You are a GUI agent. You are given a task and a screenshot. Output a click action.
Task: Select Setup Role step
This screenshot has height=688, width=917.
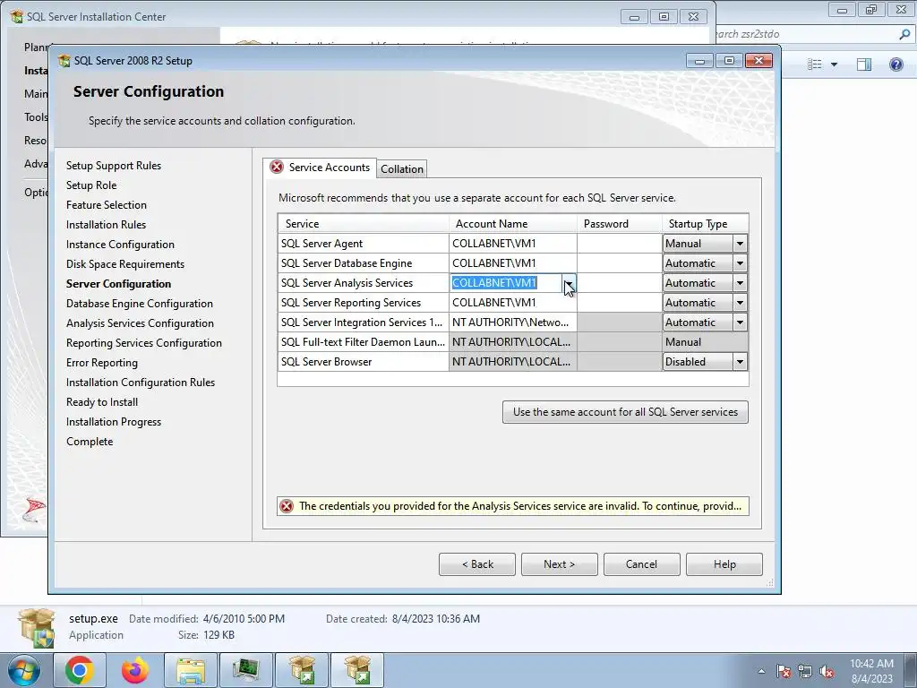[x=91, y=185]
